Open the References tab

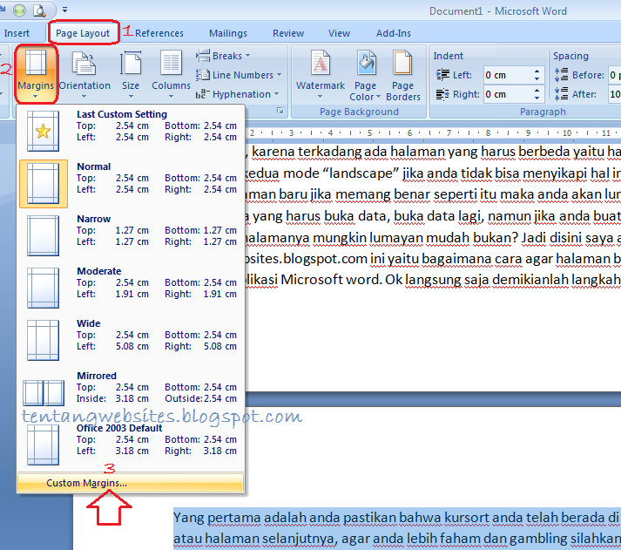[159, 33]
